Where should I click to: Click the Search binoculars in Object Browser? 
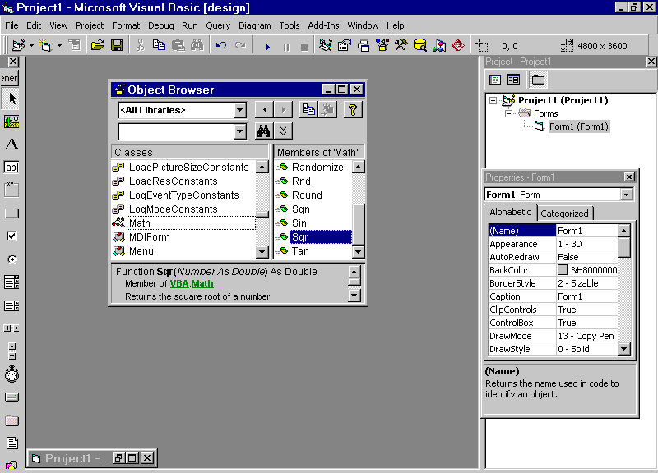pos(263,131)
